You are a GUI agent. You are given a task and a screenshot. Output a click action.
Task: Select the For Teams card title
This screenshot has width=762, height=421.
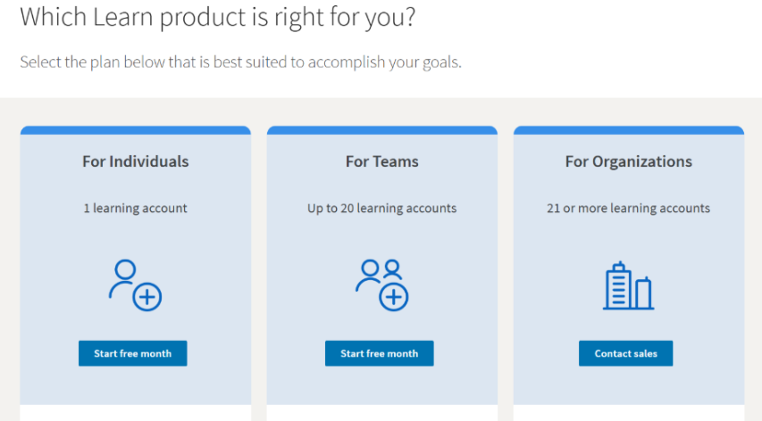point(382,161)
